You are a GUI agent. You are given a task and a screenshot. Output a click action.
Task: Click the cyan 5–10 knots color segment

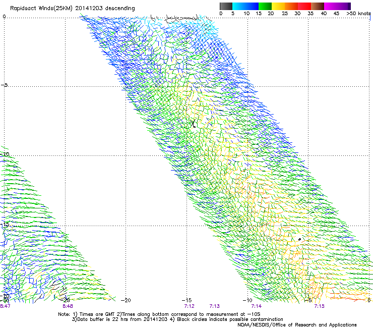[239, 6]
